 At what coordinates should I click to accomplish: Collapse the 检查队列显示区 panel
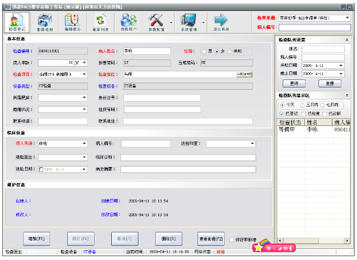(x=347, y=95)
